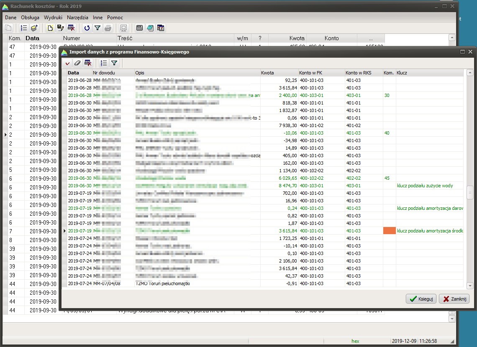Click the time 11:26:58 in the status bar
Image resolution: width=477 pixels, height=347 pixels.
428,341
